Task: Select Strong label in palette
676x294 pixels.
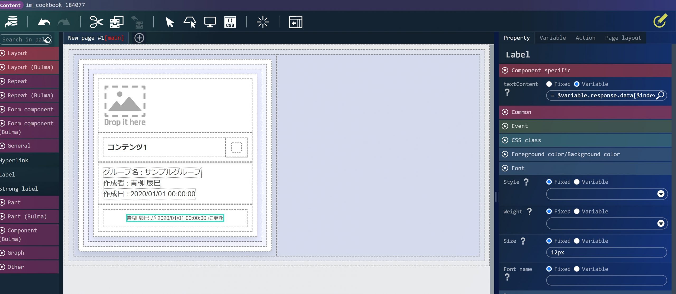Action: click(19, 189)
